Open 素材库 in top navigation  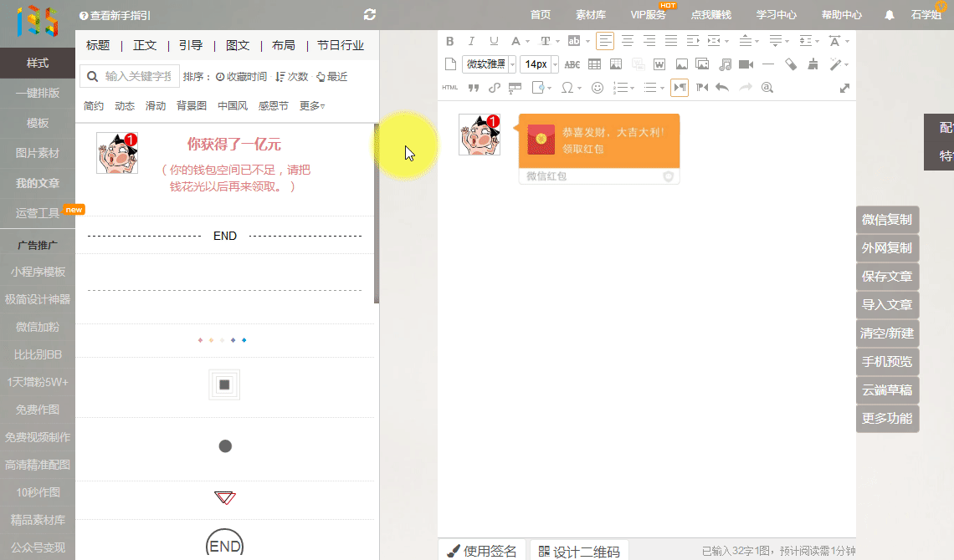pos(591,15)
